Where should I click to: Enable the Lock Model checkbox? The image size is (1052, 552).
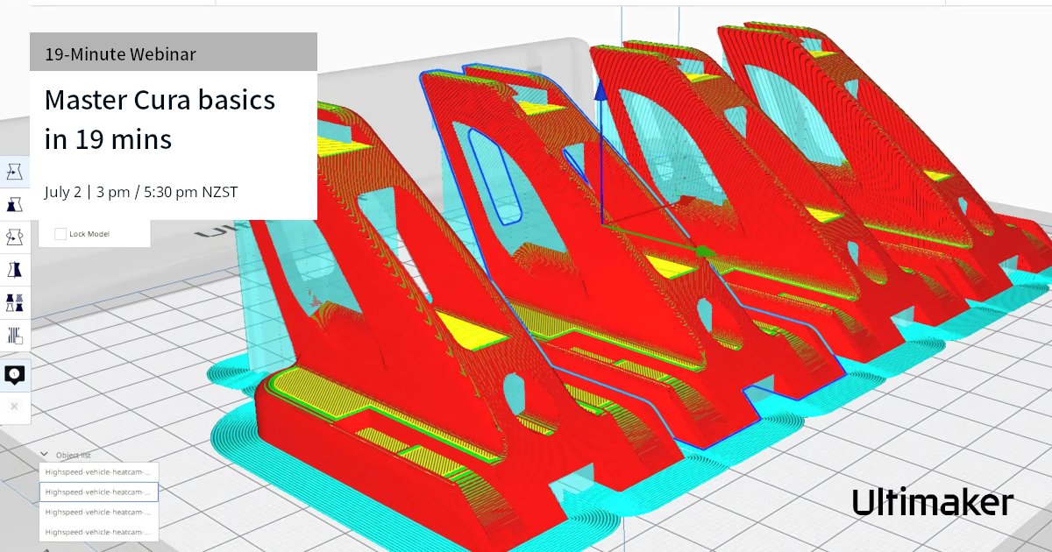click(60, 234)
